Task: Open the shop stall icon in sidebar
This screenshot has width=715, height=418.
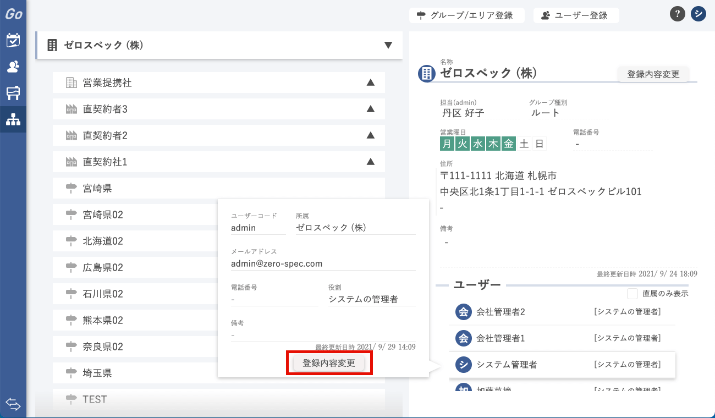Action: 13,93
